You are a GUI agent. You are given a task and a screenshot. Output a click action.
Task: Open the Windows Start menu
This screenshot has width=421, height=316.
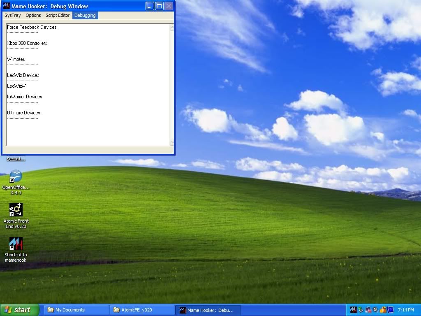[x=20, y=310]
